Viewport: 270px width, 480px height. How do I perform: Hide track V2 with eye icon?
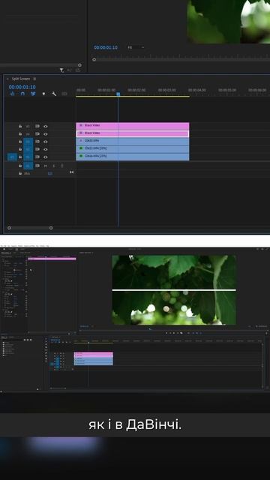coord(46,149)
